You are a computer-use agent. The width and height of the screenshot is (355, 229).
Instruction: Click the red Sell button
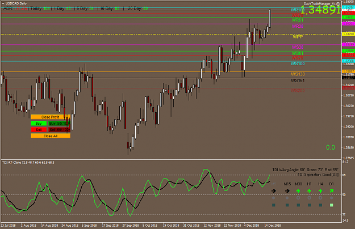pyautogui.click(x=39, y=130)
